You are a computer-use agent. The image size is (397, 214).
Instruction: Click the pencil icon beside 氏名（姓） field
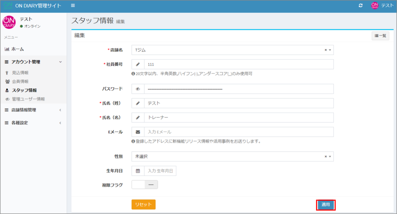point(138,103)
